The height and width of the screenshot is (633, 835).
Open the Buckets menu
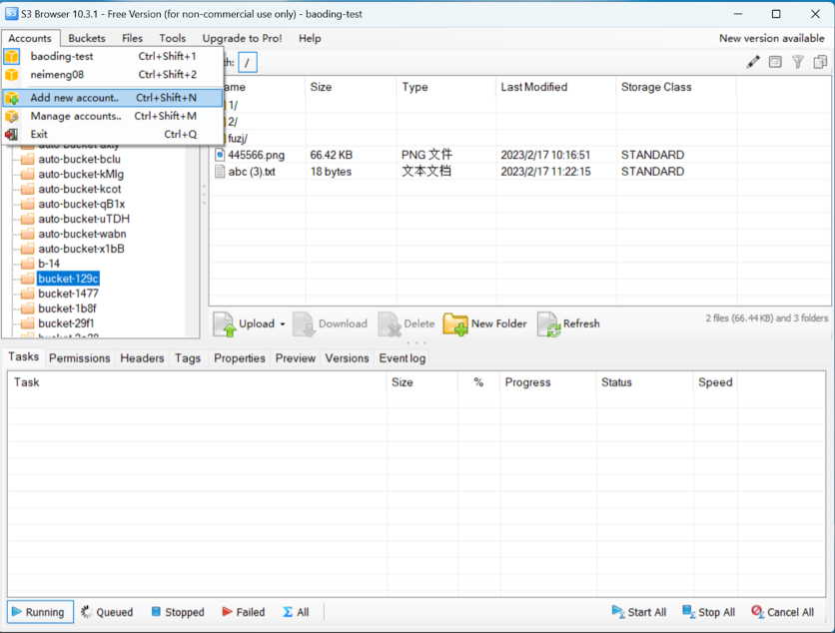(x=87, y=38)
